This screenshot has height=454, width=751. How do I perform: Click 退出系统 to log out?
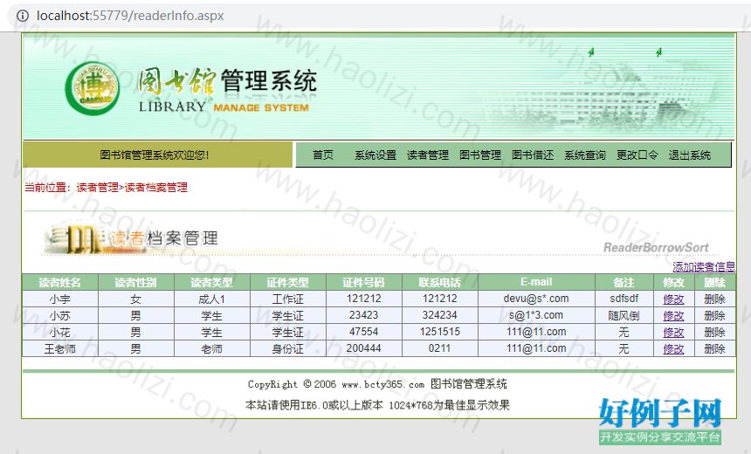click(x=690, y=155)
